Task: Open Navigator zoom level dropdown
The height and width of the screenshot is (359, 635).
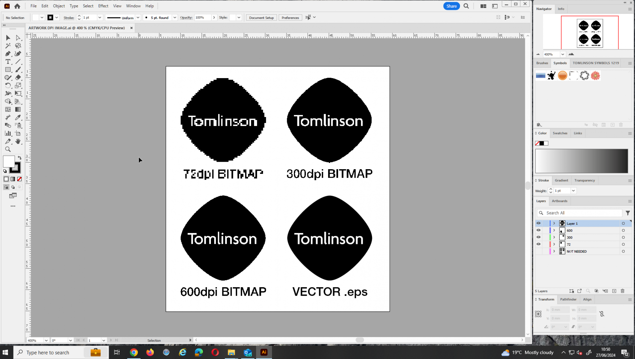Action: coord(563,54)
